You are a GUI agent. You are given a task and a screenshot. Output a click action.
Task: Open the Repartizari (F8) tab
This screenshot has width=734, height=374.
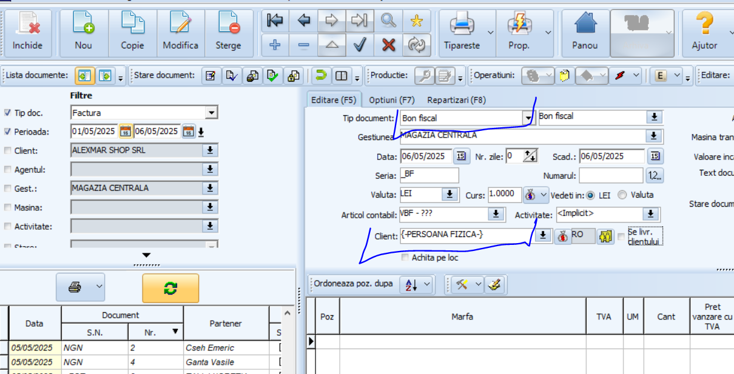point(456,100)
